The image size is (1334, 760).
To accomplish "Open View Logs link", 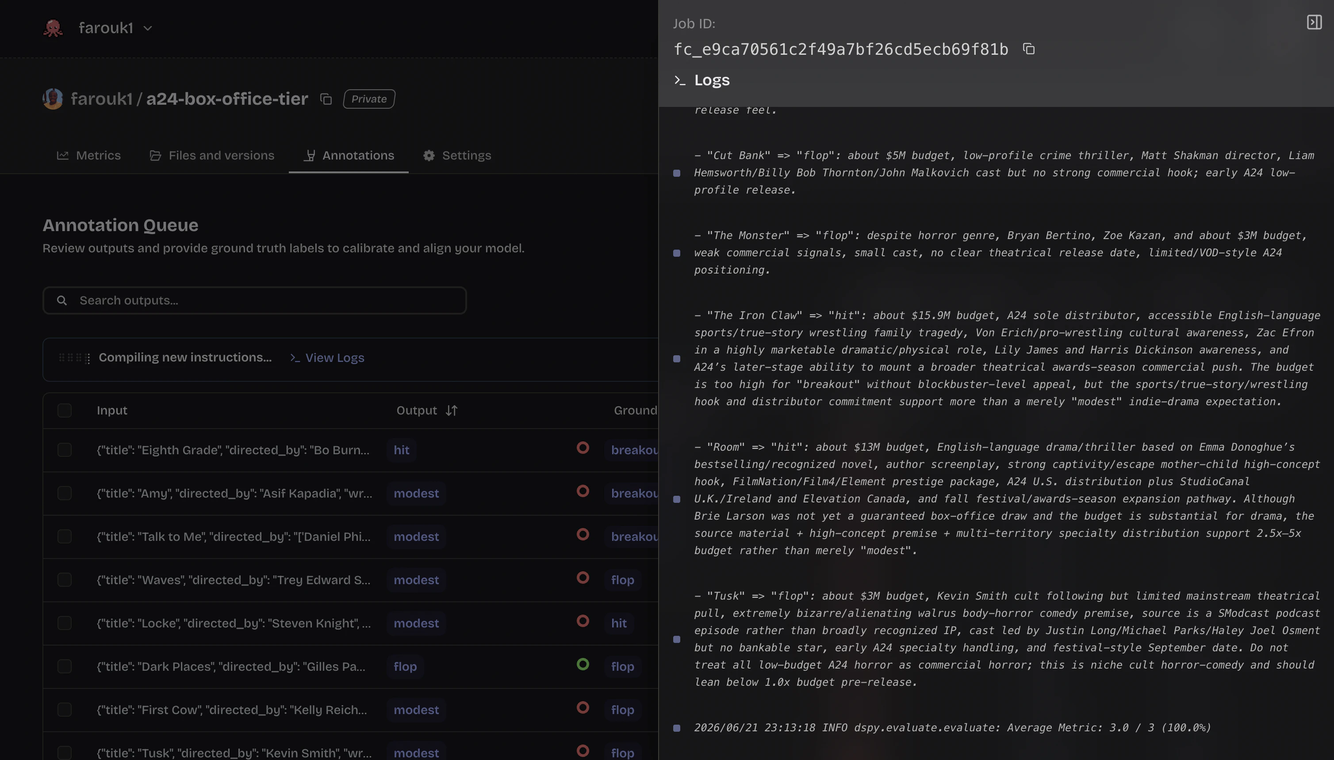I will coord(327,357).
